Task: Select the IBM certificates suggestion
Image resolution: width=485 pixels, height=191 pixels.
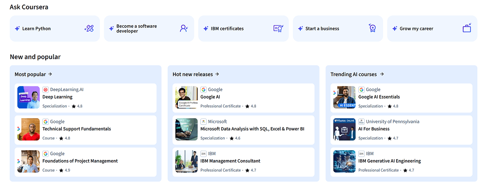Action: click(x=243, y=28)
